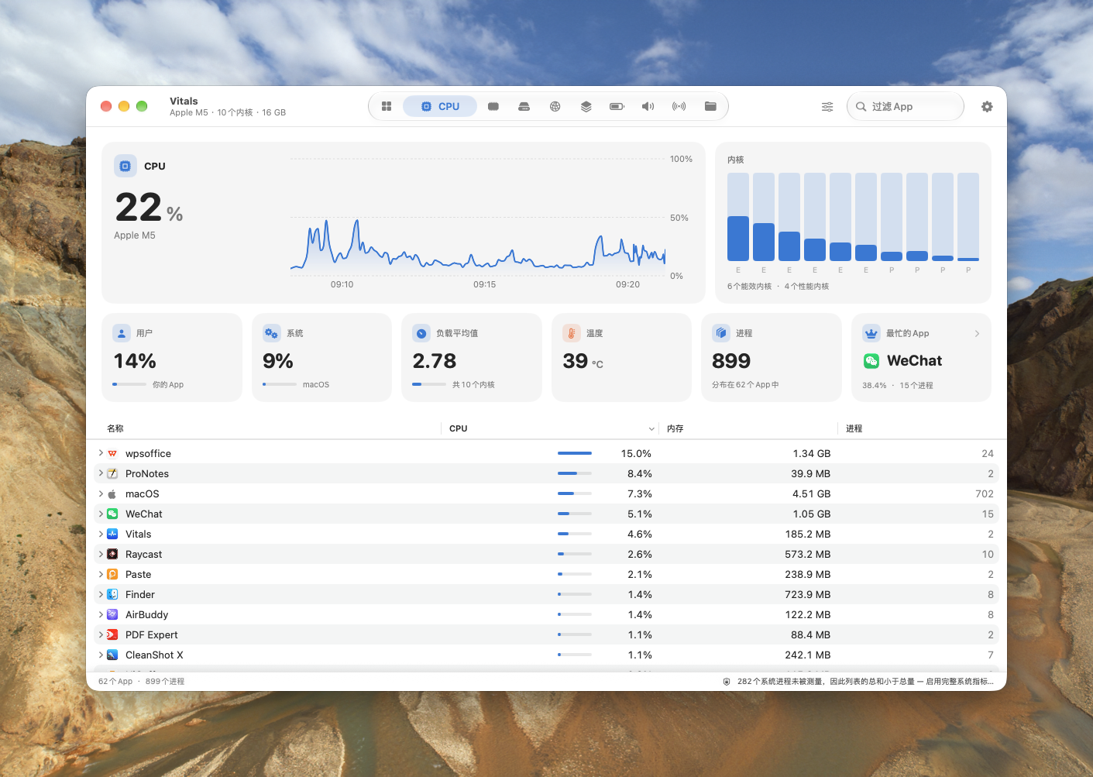Open the battery tab

tap(617, 106)
